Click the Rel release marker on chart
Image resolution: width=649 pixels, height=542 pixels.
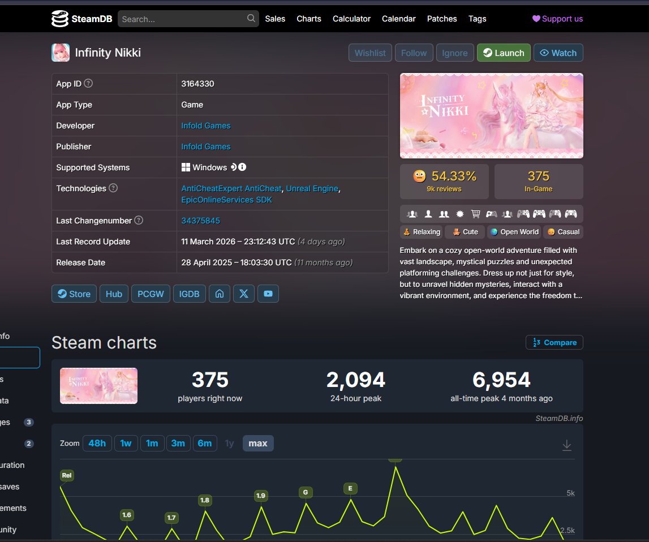click(x=67, y=475)
